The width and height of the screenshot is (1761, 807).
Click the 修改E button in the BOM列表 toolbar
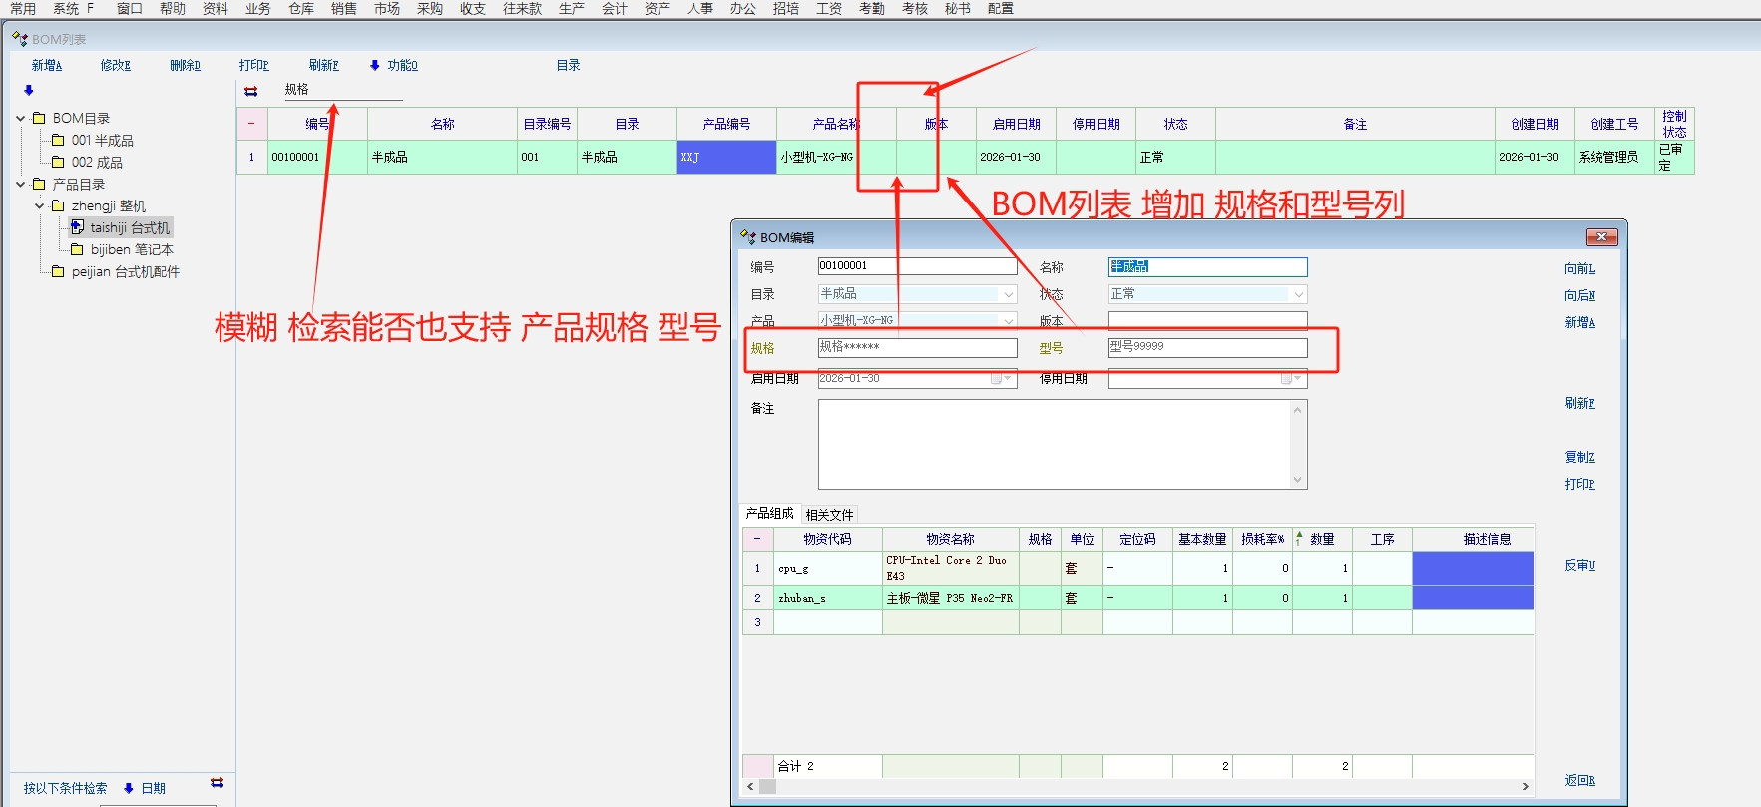click(x=115, y=65)
